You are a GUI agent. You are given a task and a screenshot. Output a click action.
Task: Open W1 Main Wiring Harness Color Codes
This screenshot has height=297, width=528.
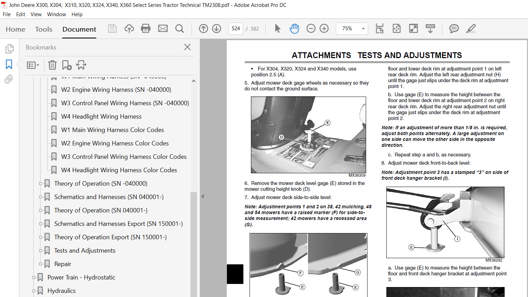(x=112, y=130)
